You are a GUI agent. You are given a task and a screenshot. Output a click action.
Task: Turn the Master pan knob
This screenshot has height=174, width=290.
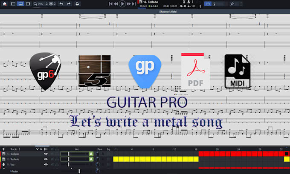point(98,171)
